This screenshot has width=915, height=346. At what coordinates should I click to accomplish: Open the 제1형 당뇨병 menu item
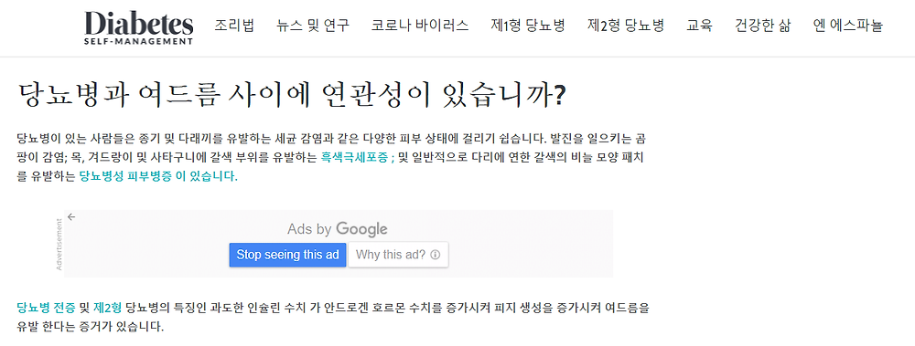(x=528, y=26)
